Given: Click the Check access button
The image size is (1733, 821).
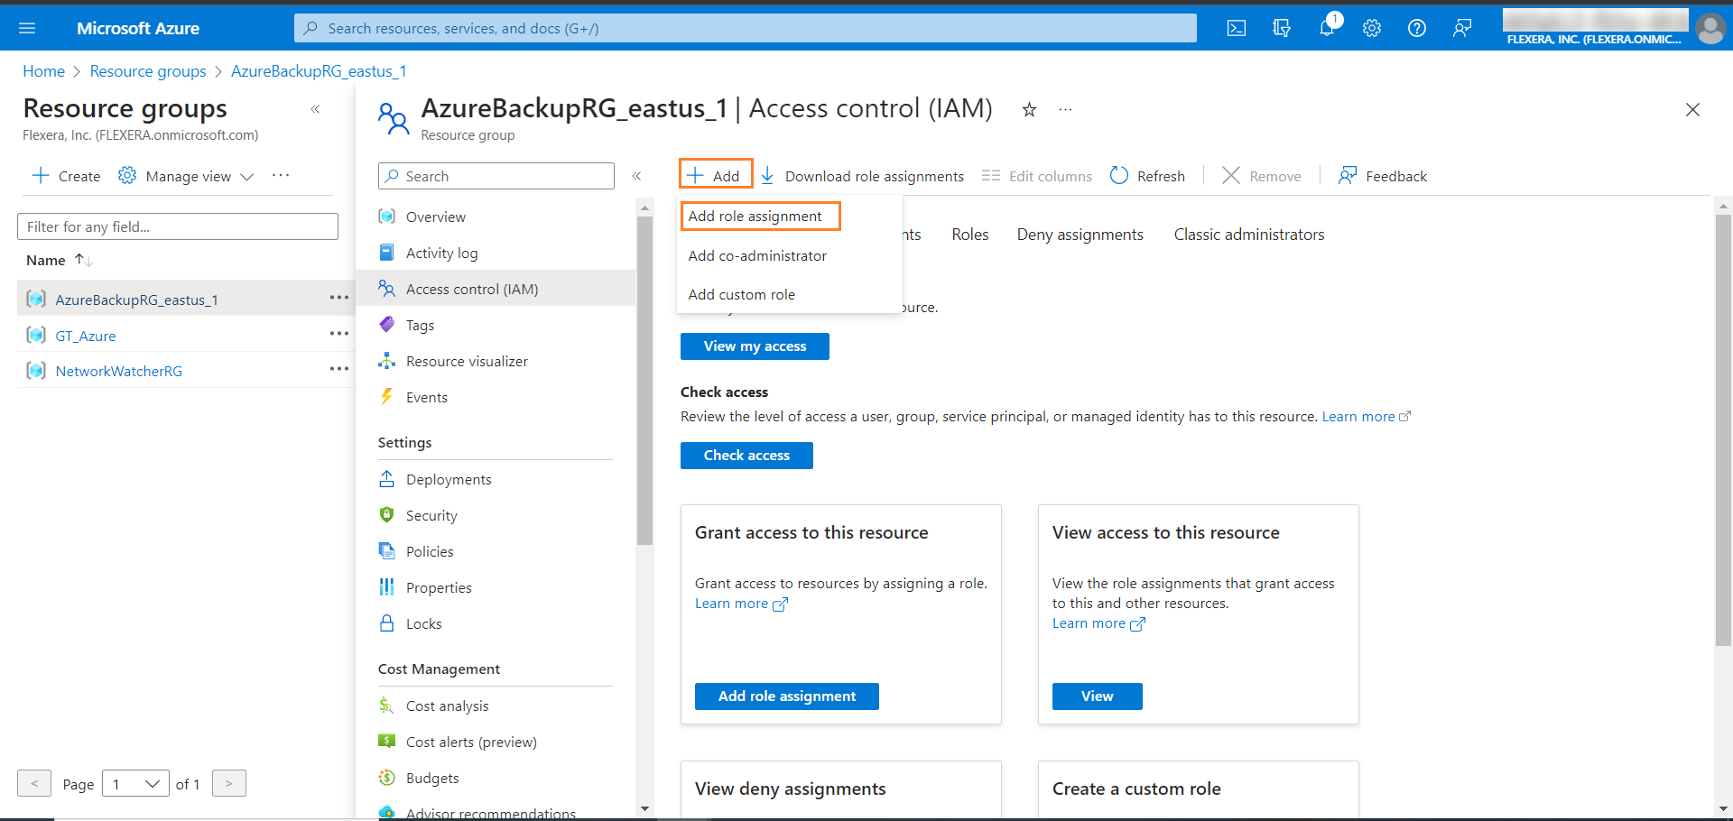Looking at the screenshot, I should (x=746, y=456).
